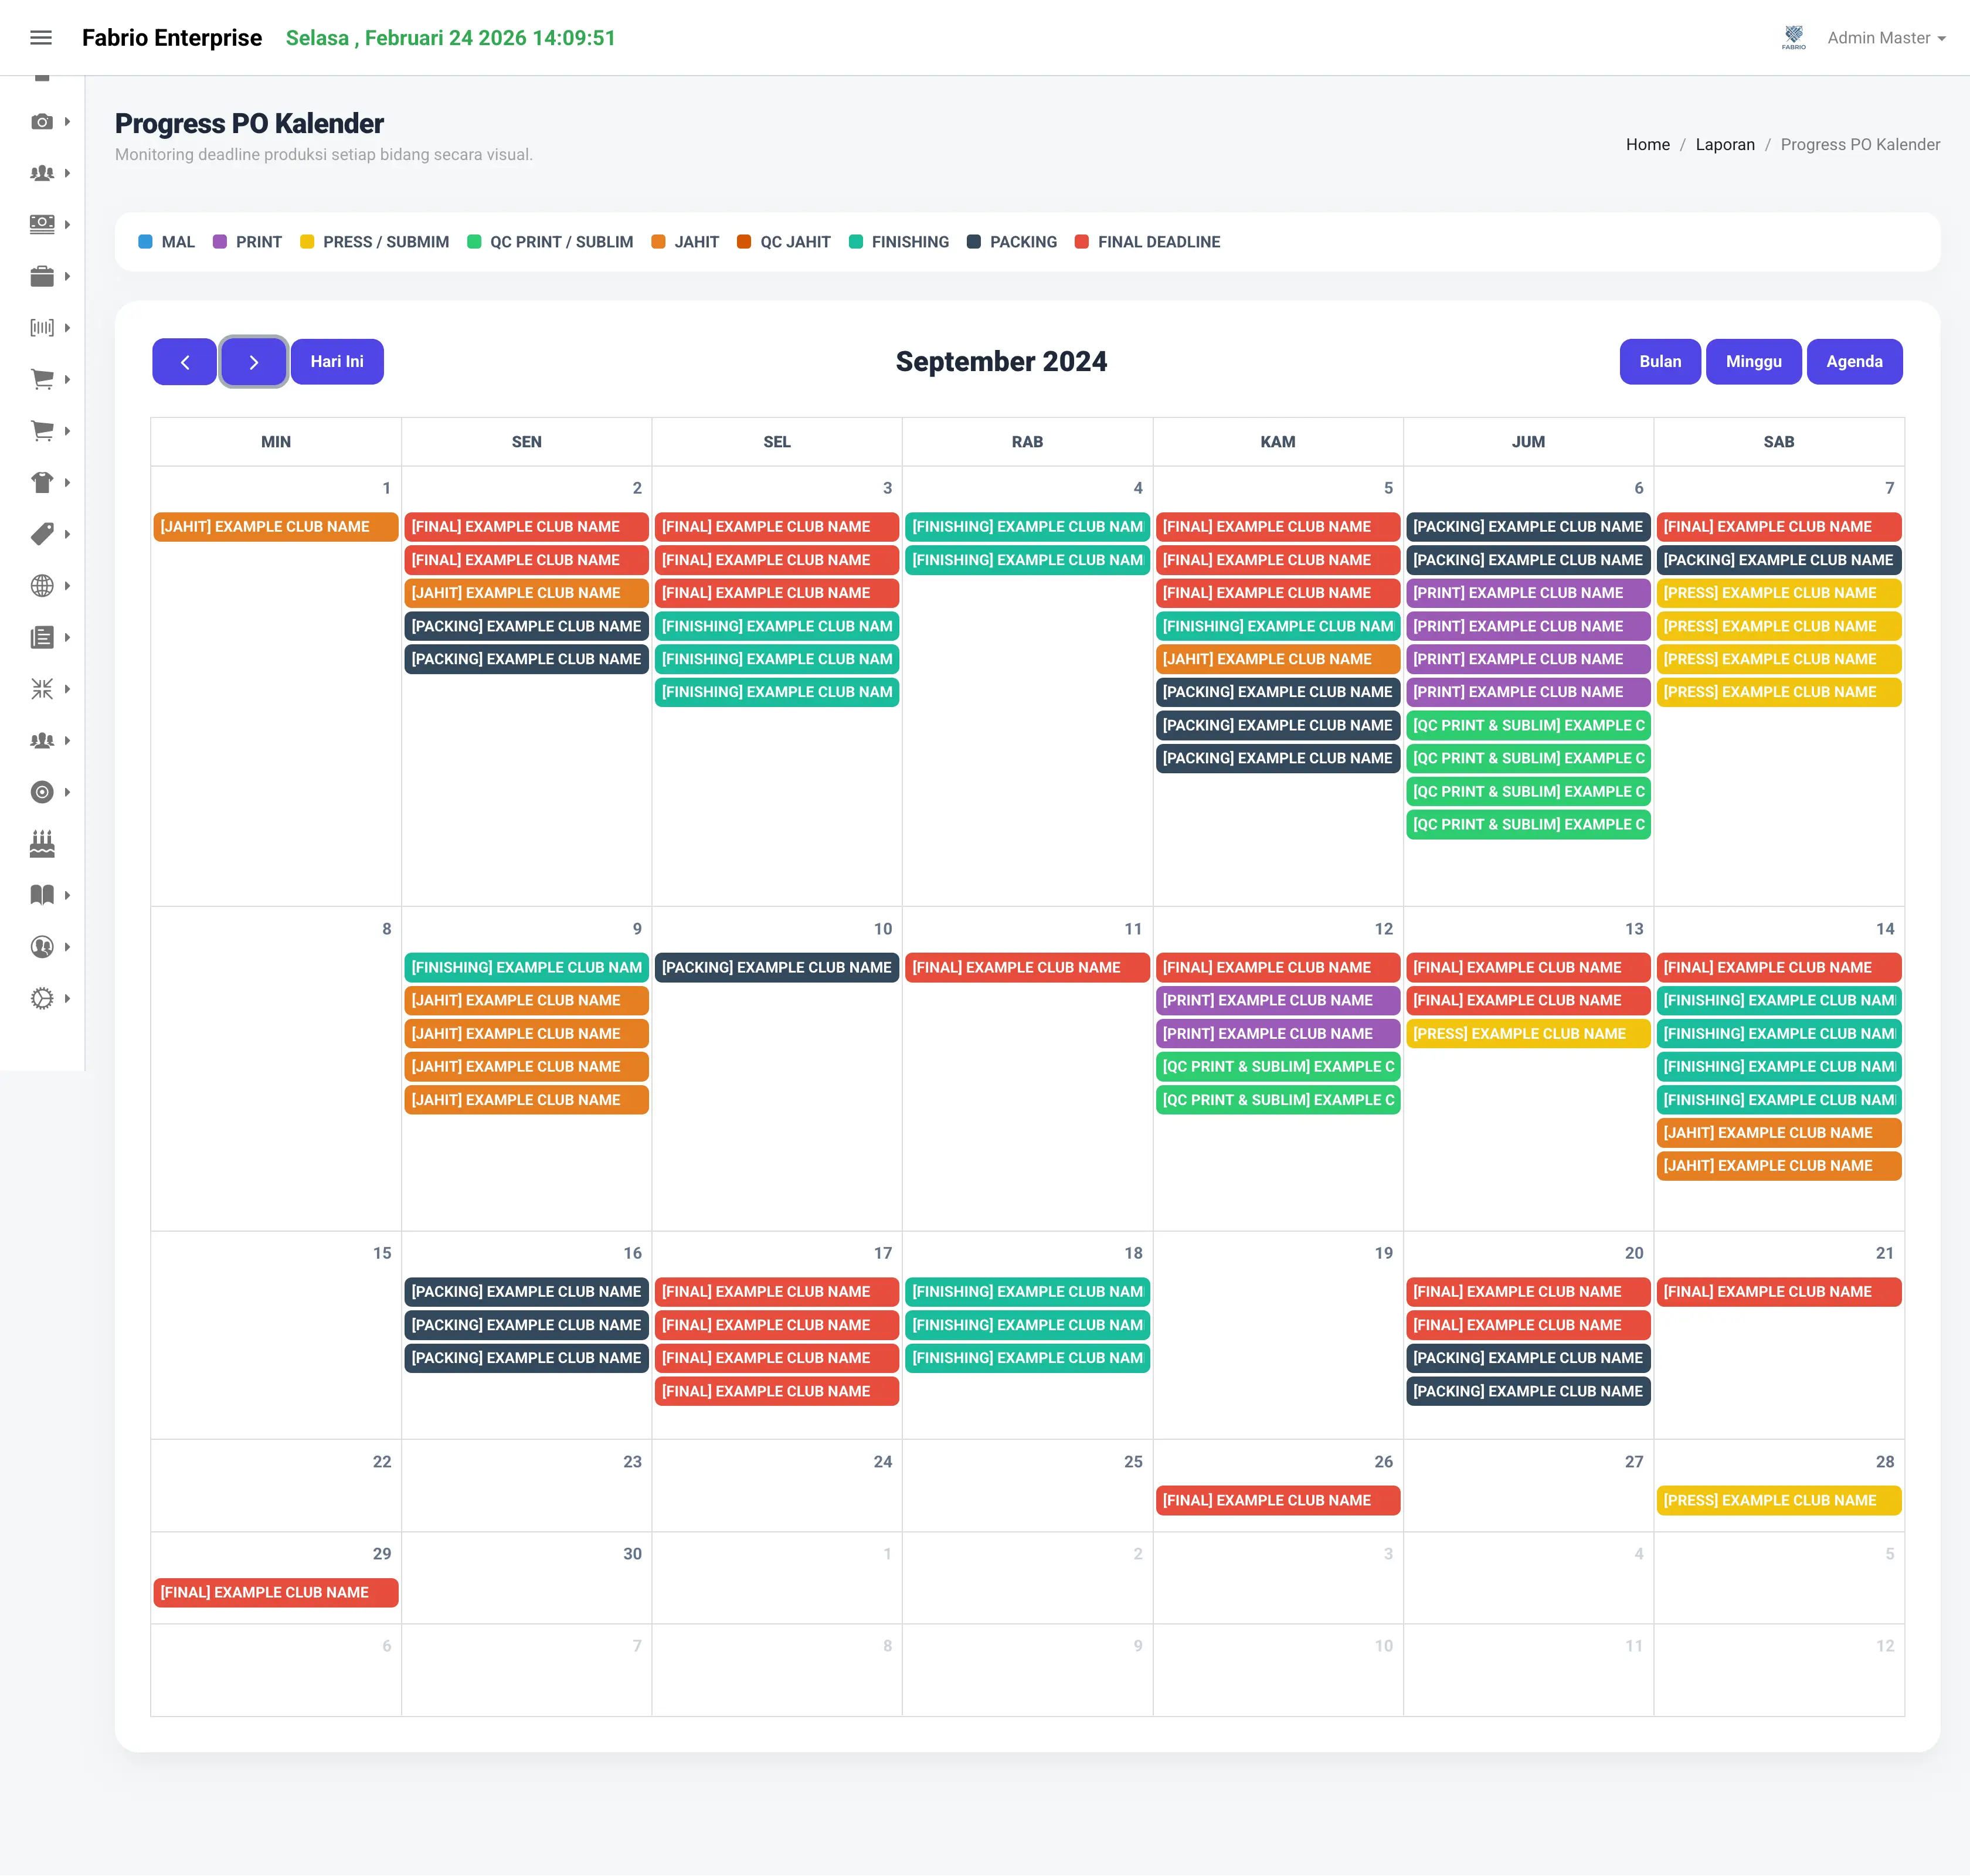The image size is (1970, 1876).
Task: Open the globe sidebar icon
Action: point(42,586)
